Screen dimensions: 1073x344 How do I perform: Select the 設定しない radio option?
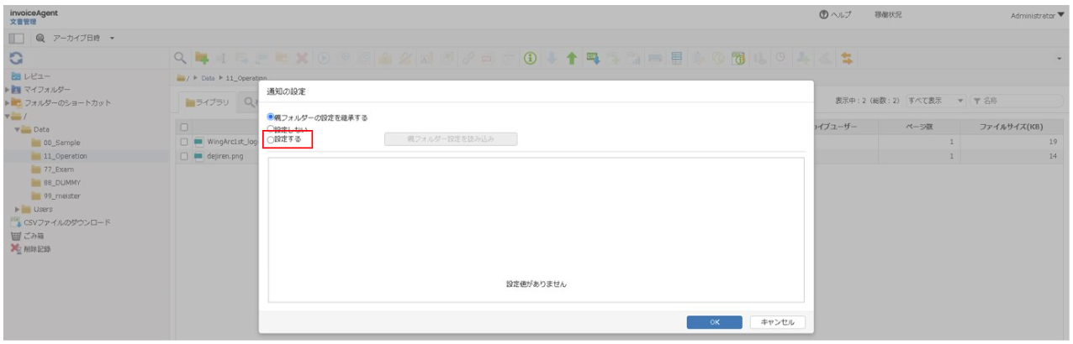[271, 129]
